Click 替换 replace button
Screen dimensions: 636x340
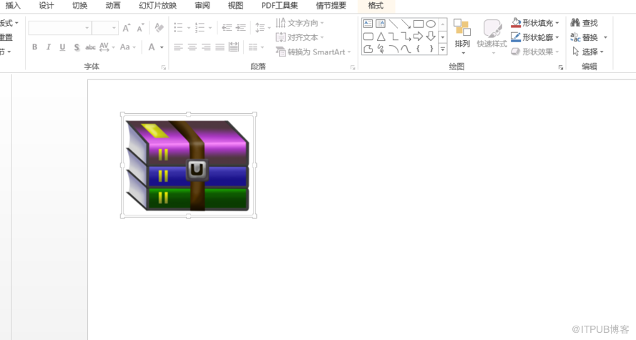tap(589, 37)
